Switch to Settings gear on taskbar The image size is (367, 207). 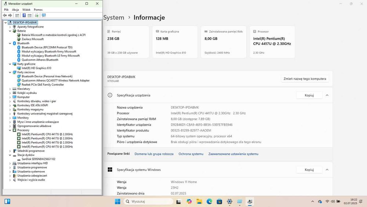(x=230, y=201)
